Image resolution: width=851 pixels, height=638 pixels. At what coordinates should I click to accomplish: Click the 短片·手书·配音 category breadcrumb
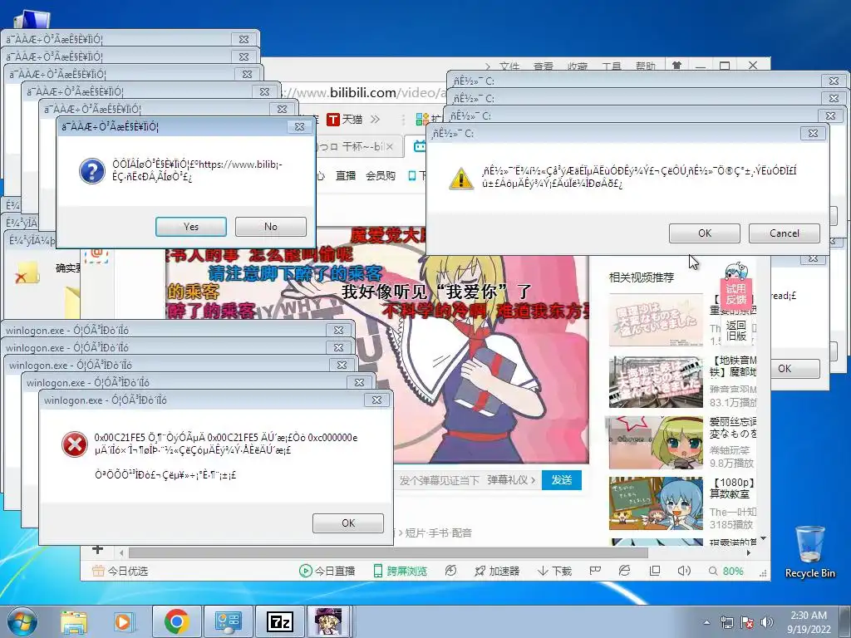pos(439,532)
